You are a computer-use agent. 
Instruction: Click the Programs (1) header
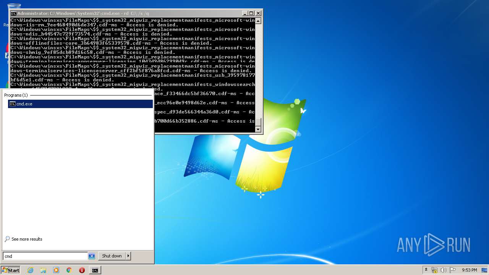(x=16, y=95)
